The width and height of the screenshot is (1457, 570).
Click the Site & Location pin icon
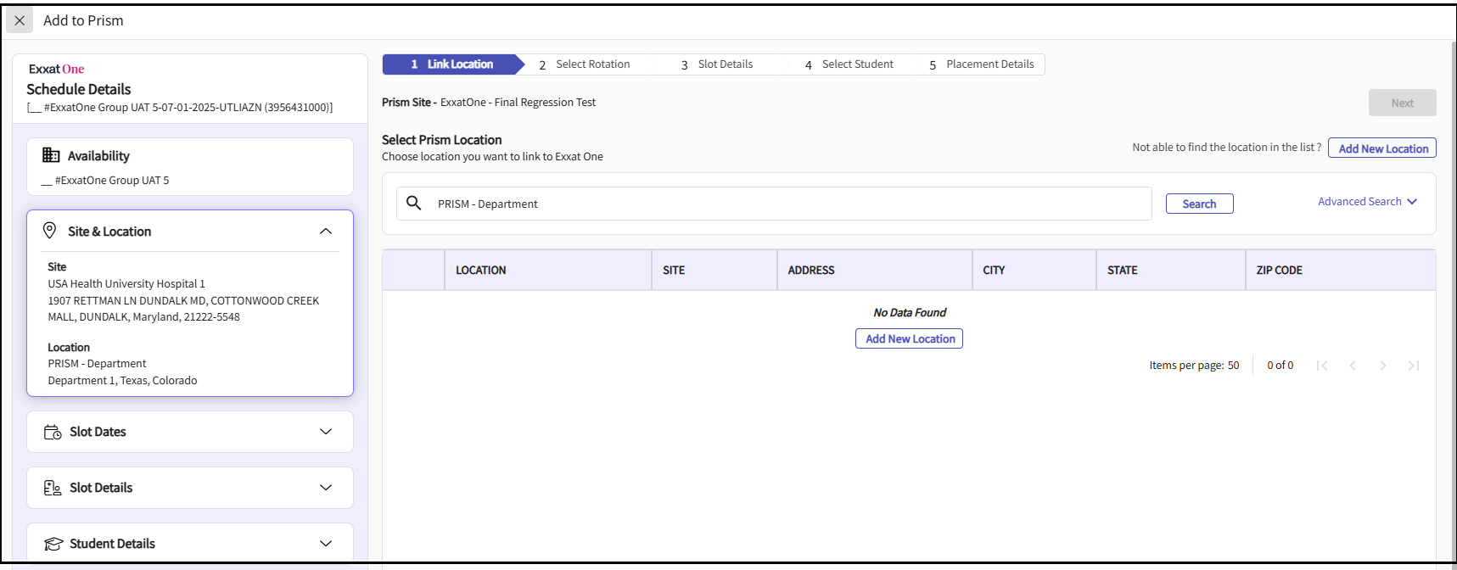[x=50, y=231]
